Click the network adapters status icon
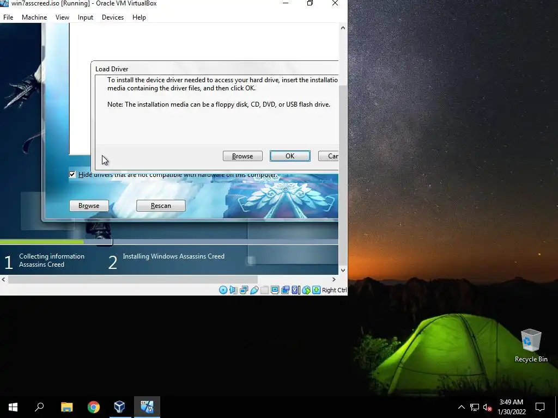The height and width of the screenshot is (418, 558). coord(244,290)
